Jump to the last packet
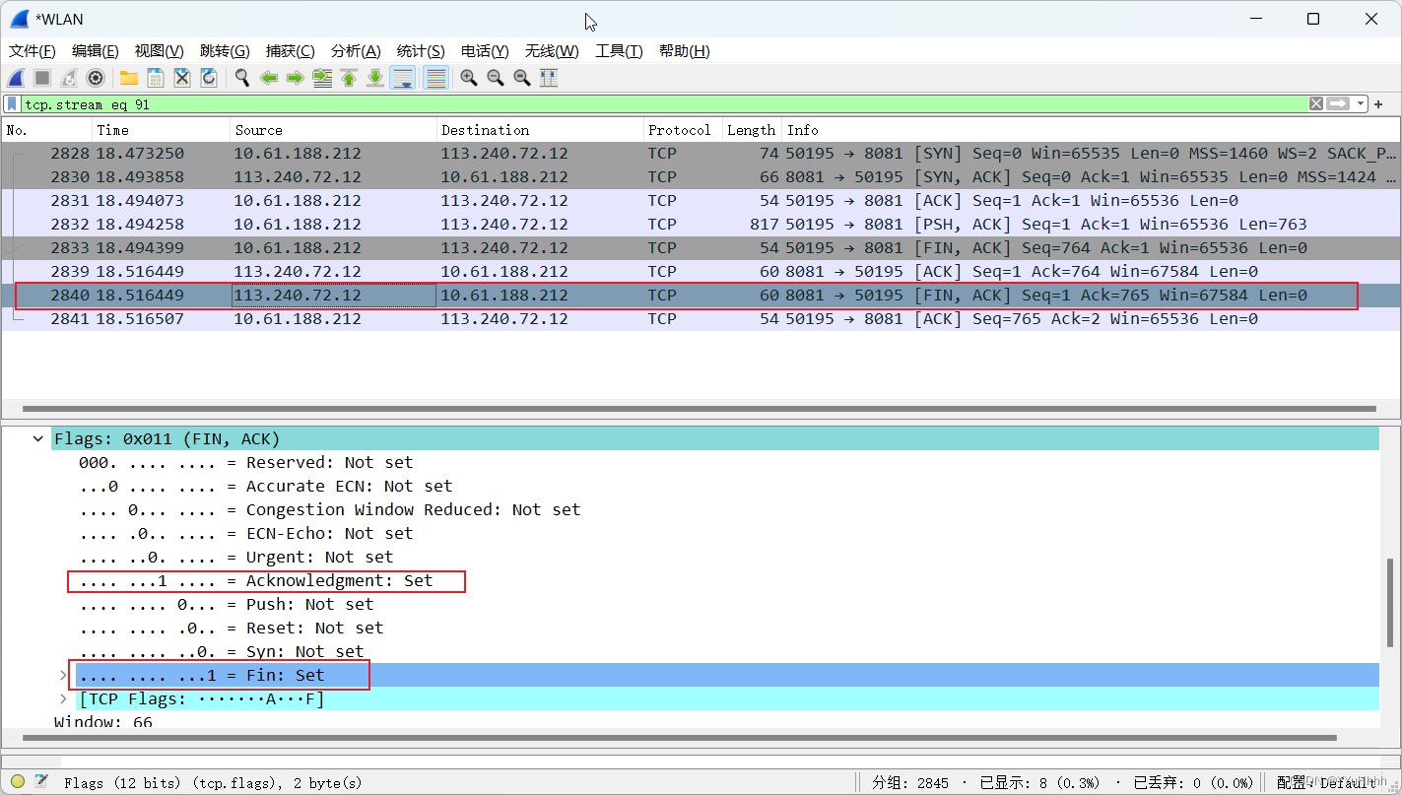The width and height of the screenshot is (1402, 795). [x=375, y=78]
